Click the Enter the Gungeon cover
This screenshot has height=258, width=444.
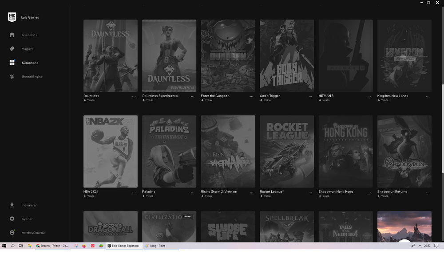click(228, 56)
